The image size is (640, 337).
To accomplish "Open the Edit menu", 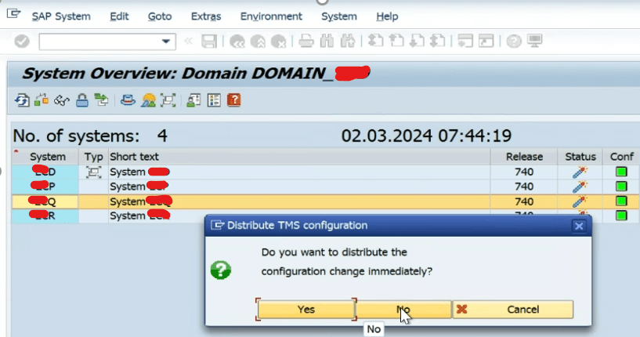I will (x=119, y=16).
